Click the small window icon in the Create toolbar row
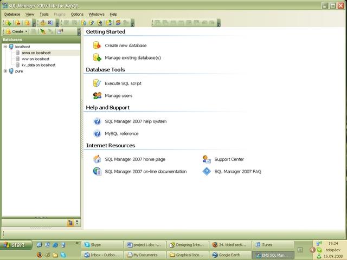The width and height of the screenshot is (347, 260). point(60,31)
